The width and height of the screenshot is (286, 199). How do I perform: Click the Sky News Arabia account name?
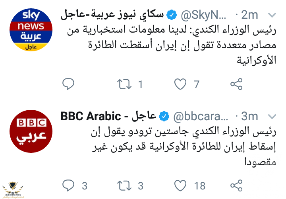click(x=114, y=15)
